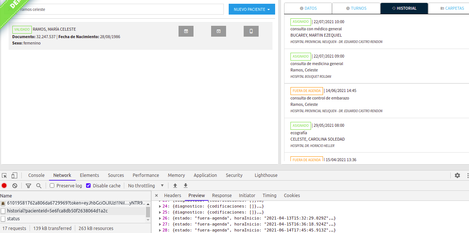
Task: Click Asignado badge for 29/05/2021 08:00
Action: coord(301,126)
